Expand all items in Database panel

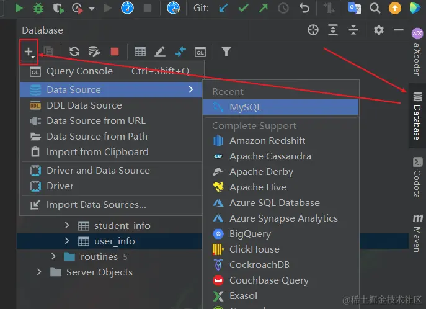[333, 30]
